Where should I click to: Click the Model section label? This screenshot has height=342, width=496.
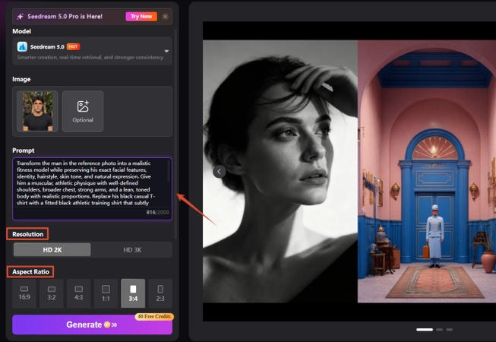tap(22, 31)
